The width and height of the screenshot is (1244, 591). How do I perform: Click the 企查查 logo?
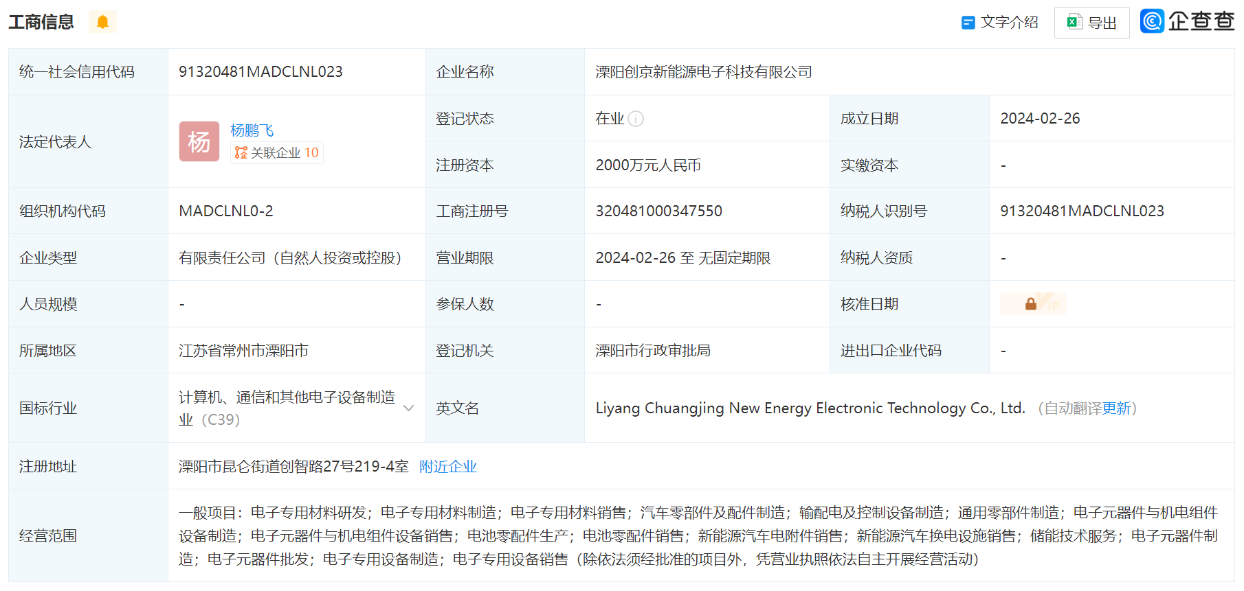pyautogui.click(x=1187, y=21)
